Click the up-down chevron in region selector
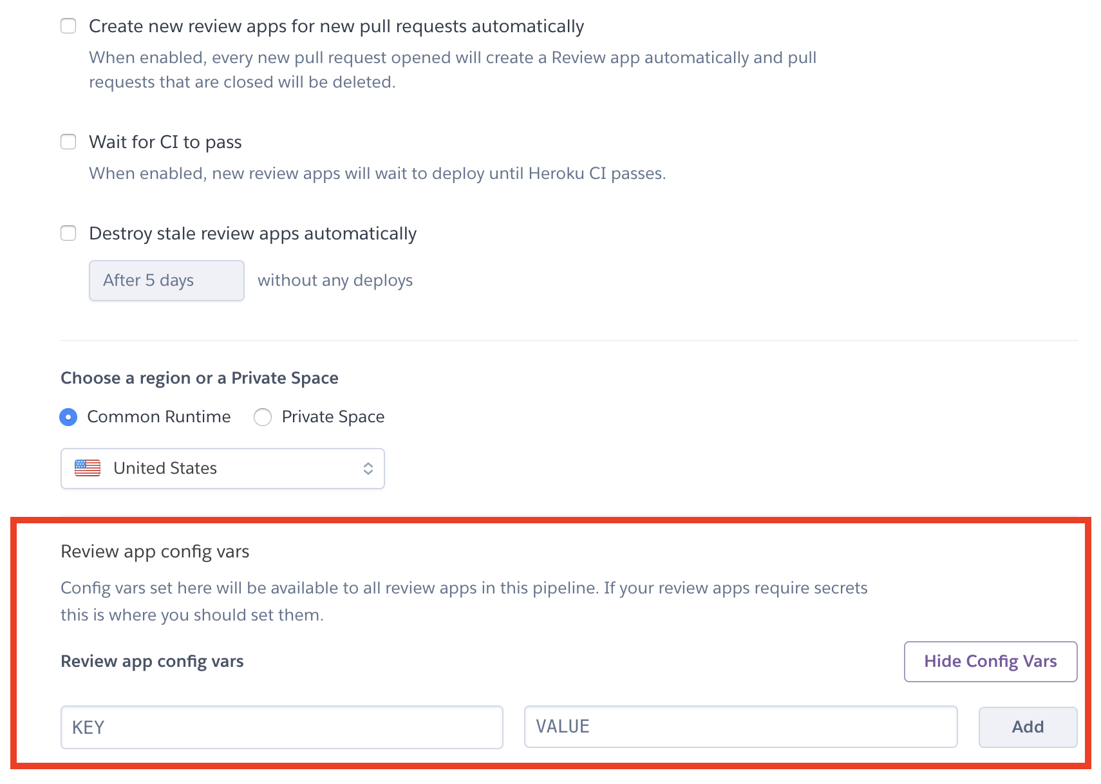This screenshot has height=784, width=1101. point(368,469)
